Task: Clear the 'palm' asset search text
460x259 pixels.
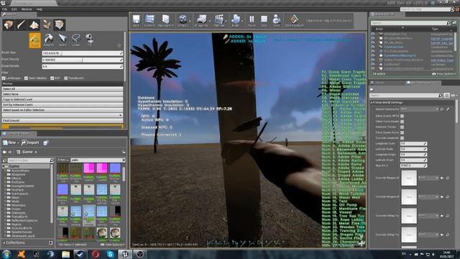Action: point(124,160)
